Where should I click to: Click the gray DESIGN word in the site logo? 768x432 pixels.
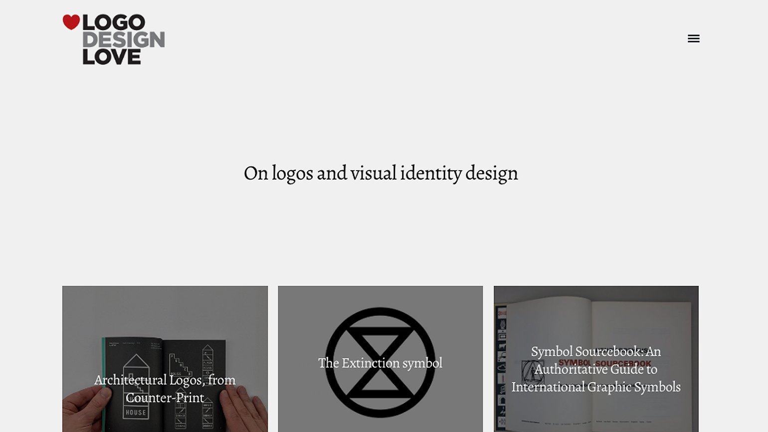124,40
